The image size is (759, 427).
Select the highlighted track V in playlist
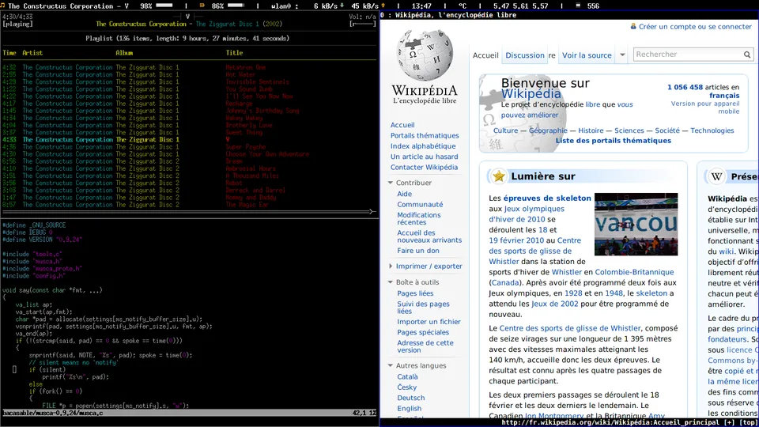[189, 139]
